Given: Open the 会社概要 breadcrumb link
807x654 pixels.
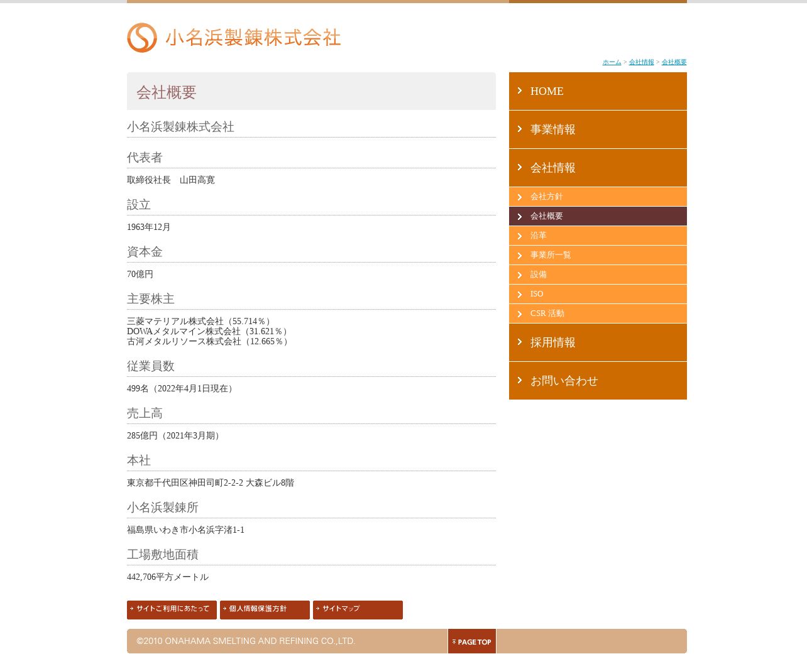Looking at the screenshot, I should (x=674, y=62).
